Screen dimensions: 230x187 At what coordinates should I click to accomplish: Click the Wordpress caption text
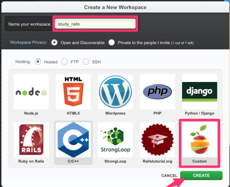(x=115, y=113)
